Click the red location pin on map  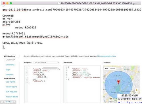click(x=118, y=82)
